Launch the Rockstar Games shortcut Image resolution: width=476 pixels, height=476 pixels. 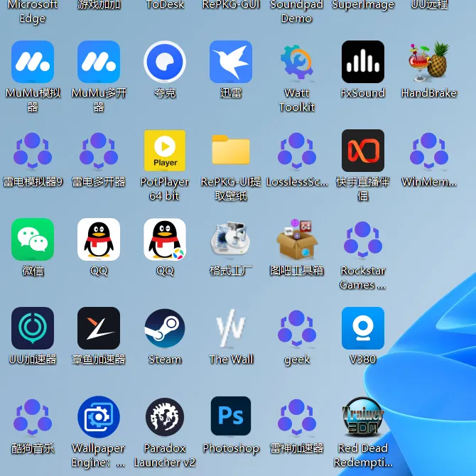[x=363, y=239]
